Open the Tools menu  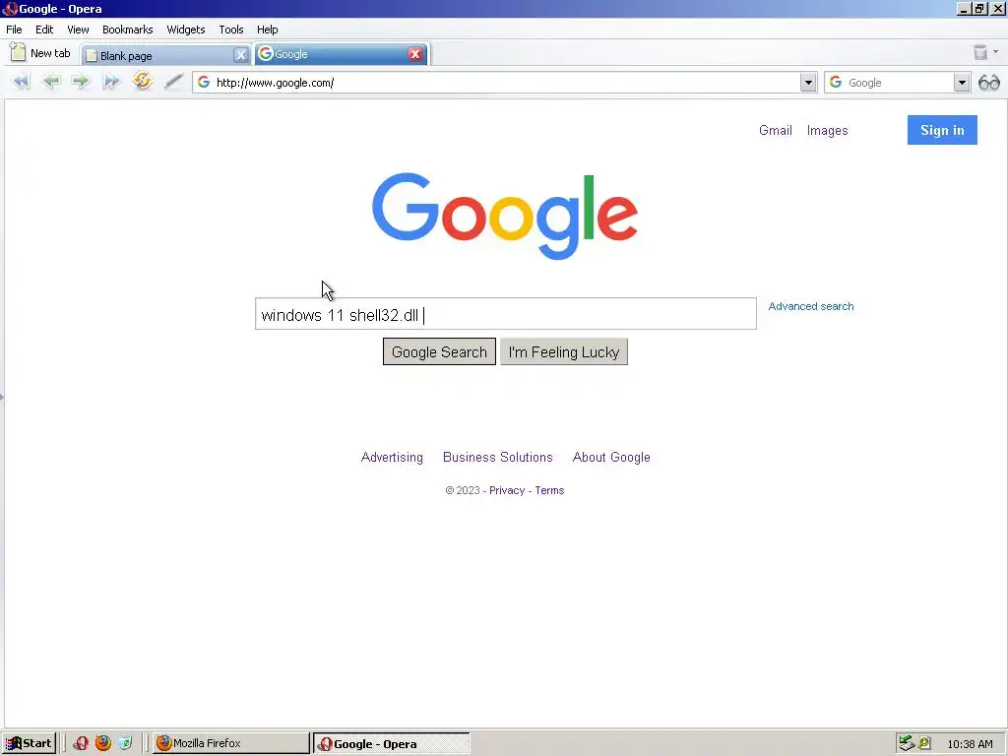coord(230,30)
